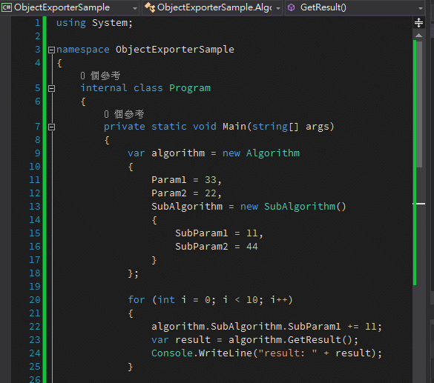The height and width of the screenshot is (383, 434).
Task: Click the class icon beside ObjectExporterSample.Algo
Action: click(x=150, y=7)
